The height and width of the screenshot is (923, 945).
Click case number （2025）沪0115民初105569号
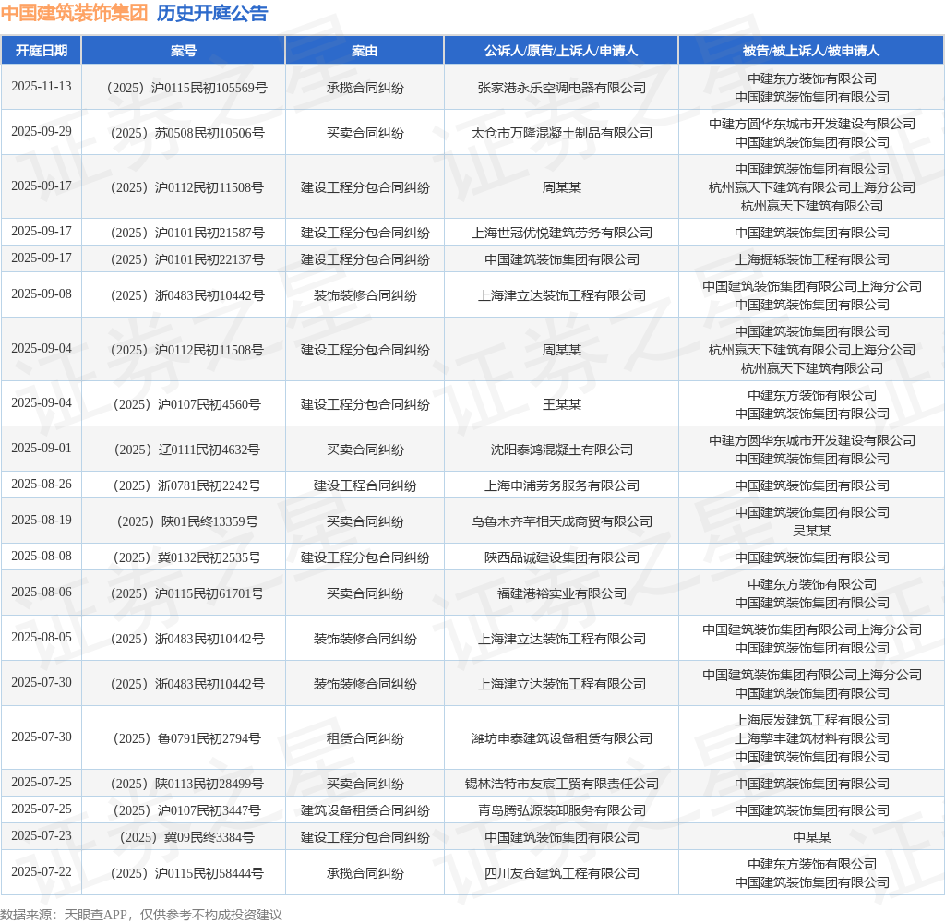coord(183,87)
